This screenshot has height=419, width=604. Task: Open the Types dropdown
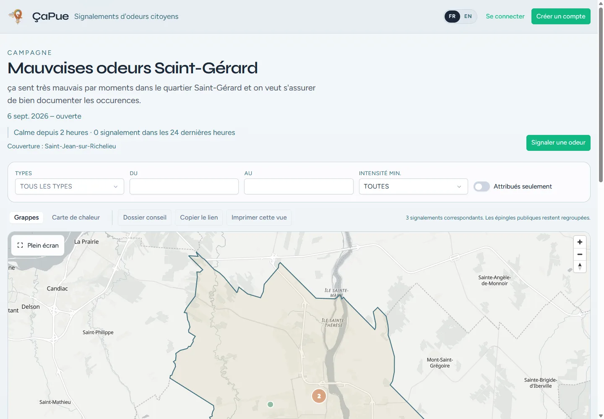[x=70, y=186]
